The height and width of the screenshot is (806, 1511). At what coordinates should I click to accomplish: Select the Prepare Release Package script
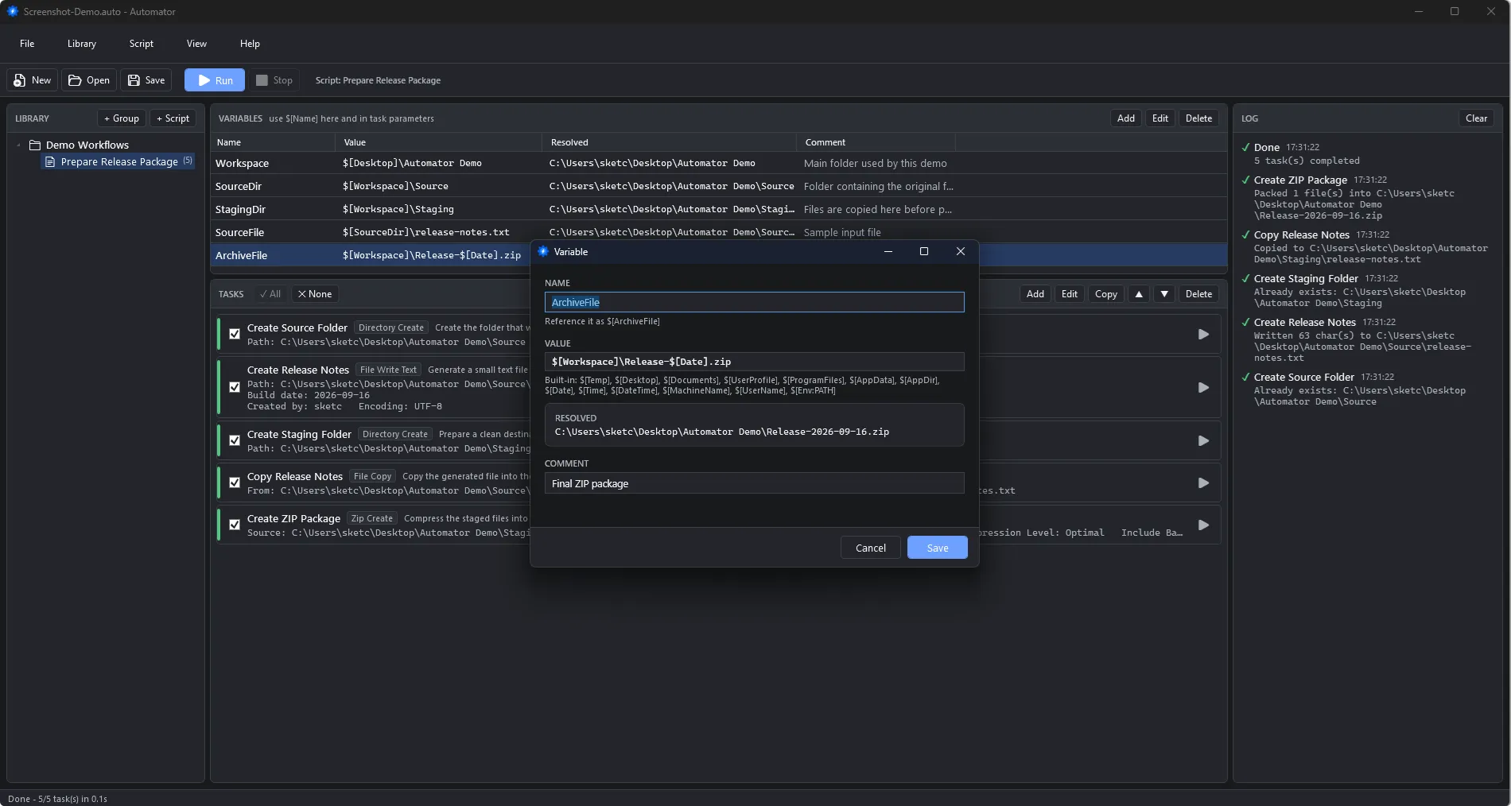coord(118,161)
